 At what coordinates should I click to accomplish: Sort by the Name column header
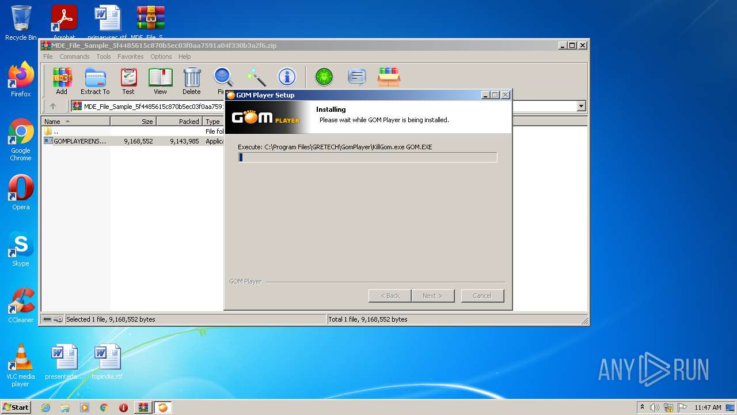point(75,122)
